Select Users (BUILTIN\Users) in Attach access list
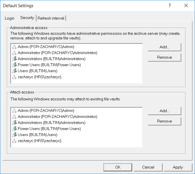195x174 pixels. point(38,135)
